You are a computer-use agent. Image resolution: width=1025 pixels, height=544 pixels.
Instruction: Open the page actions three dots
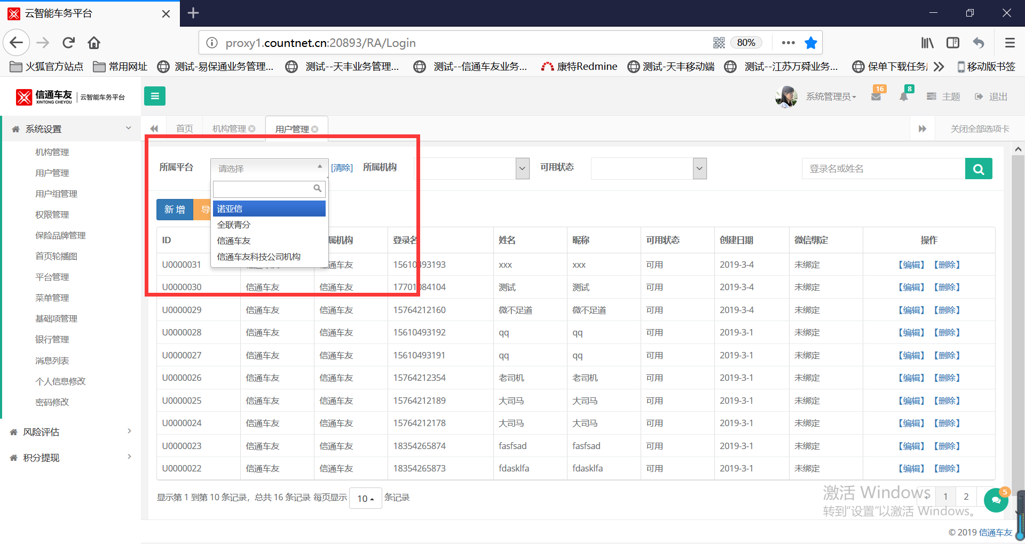(788, 43)
